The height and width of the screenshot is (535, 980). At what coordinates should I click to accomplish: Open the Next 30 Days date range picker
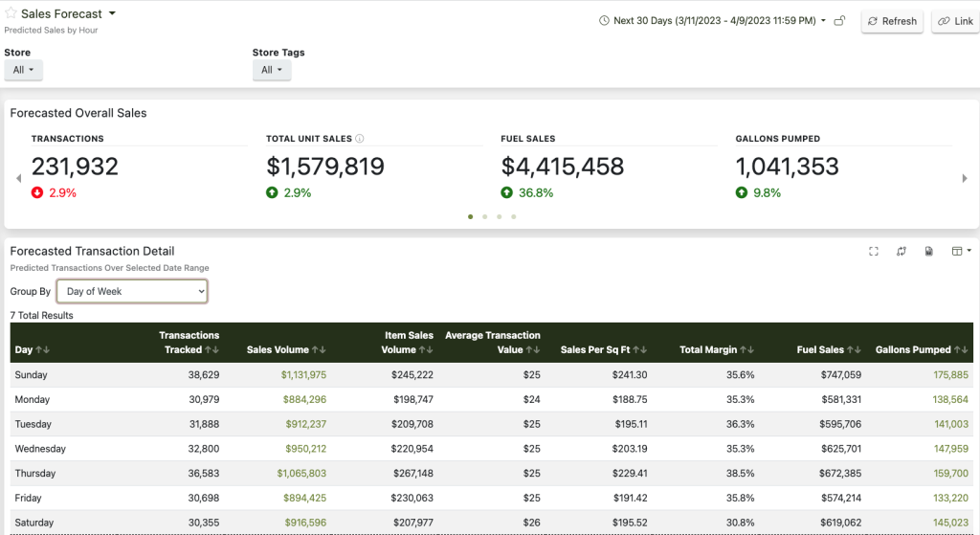(x=712, y=21)
